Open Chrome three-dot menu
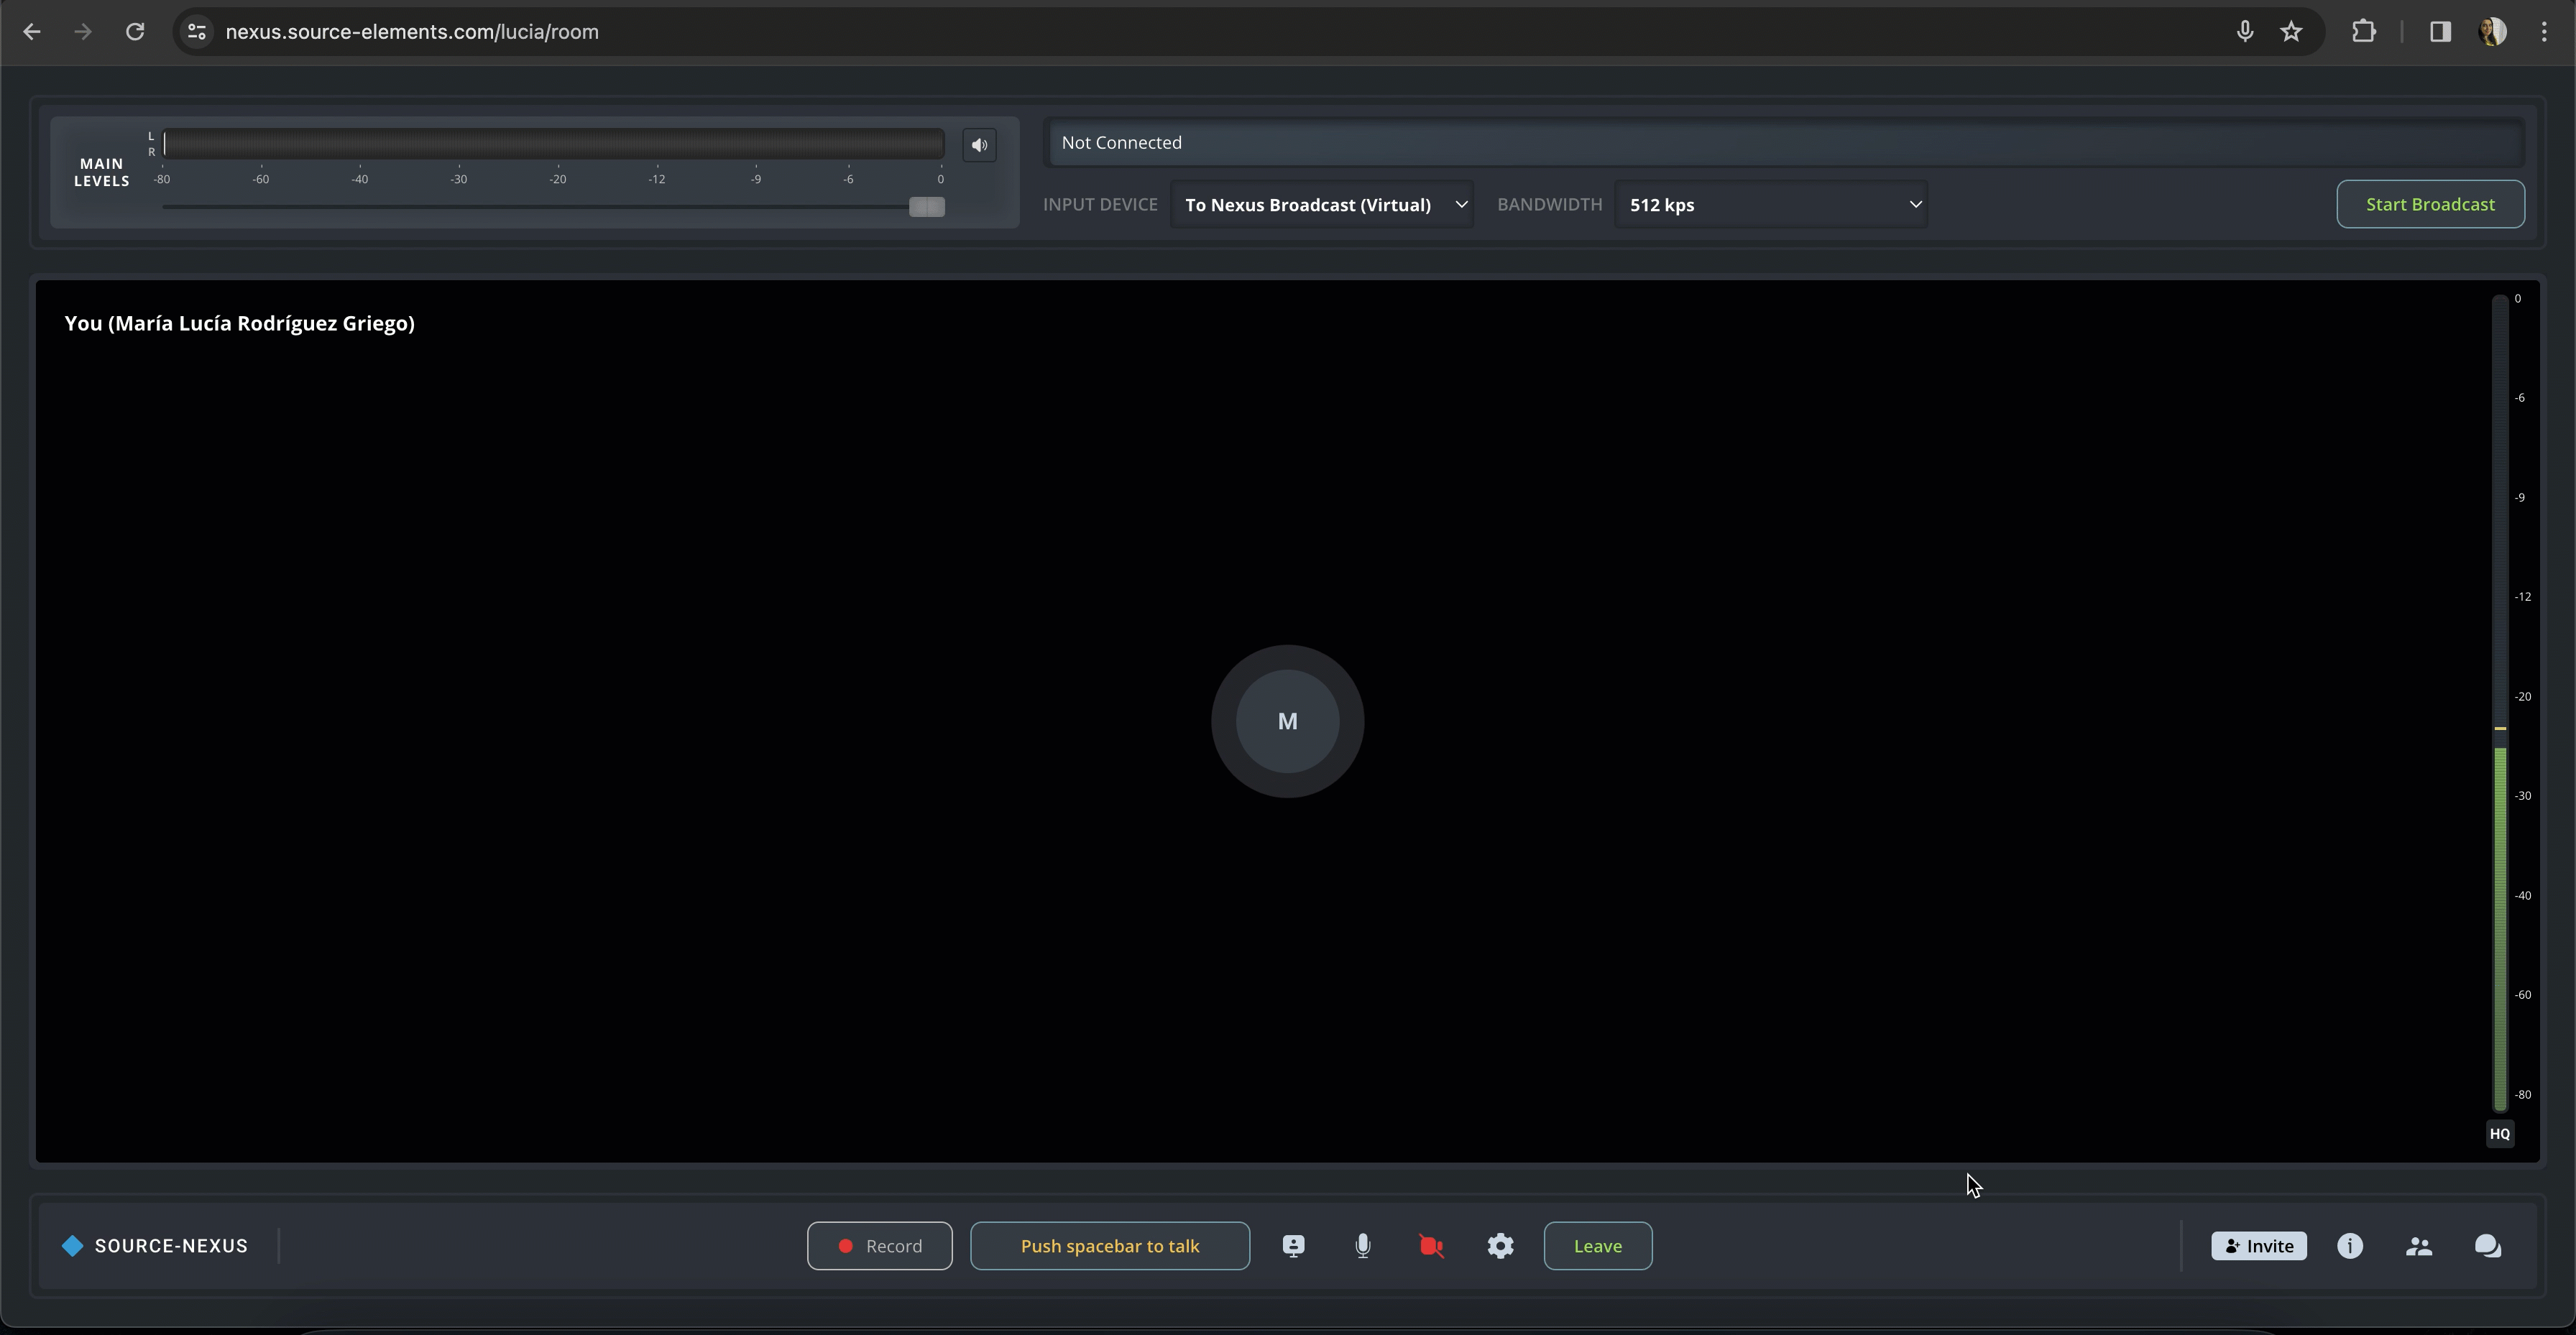 pyautogui.click(x=2544, y=32)
